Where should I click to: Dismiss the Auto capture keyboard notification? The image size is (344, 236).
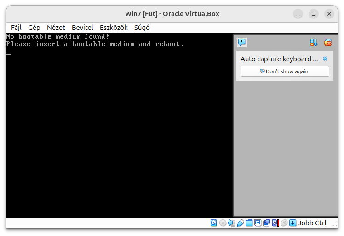coord(325,59)
